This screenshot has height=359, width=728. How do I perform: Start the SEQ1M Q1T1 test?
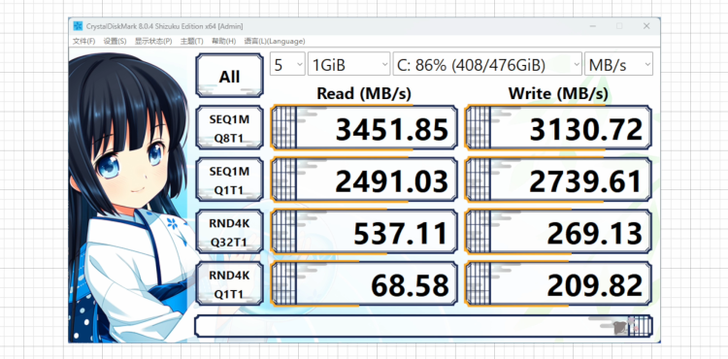coord(229,179)
